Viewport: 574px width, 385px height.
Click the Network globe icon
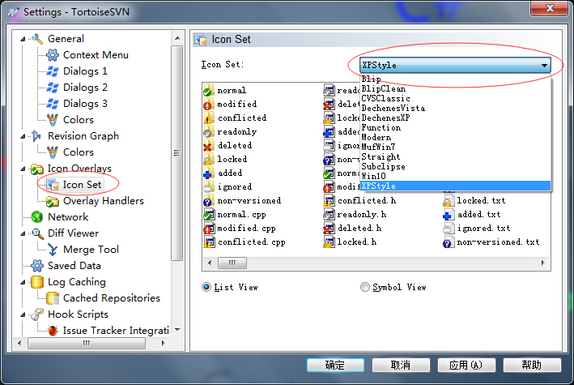click(37, 216)
